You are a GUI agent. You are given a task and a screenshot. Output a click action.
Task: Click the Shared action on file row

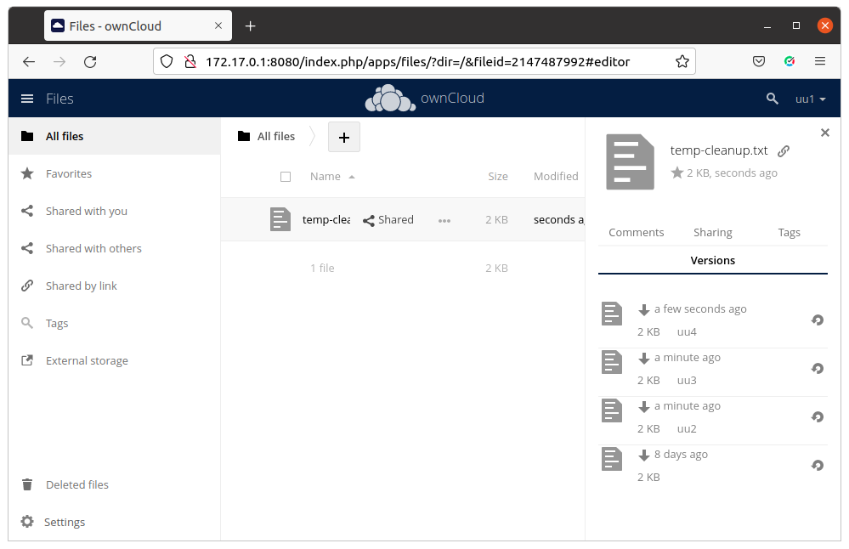tap(388, 220)
